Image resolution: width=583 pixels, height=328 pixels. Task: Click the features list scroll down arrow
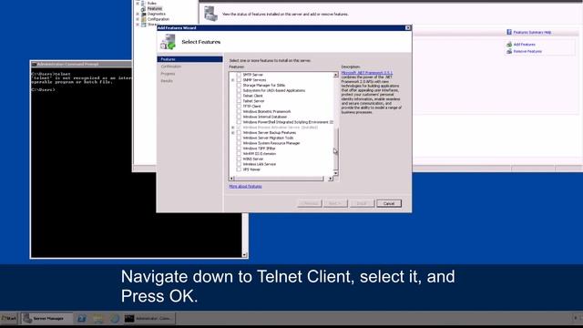click(x=335, y=173)
